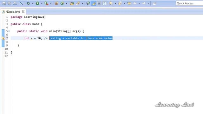The image size is (203, 114).
Task: Click the 'package' keyword on line 1
Action: pos(16,17)
